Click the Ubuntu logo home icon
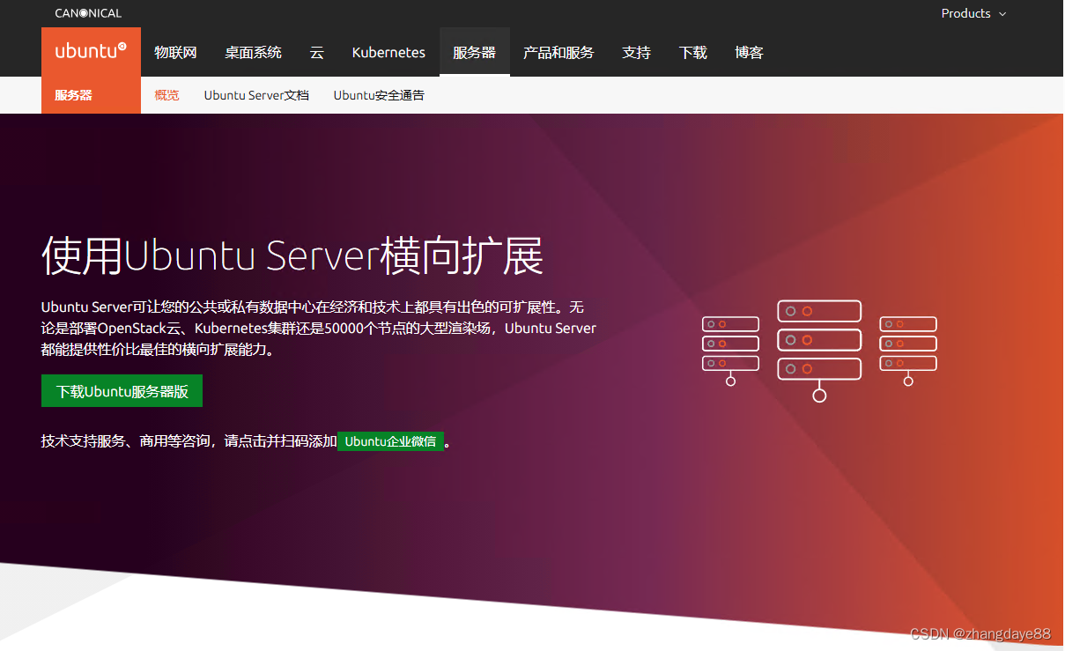 91,51
